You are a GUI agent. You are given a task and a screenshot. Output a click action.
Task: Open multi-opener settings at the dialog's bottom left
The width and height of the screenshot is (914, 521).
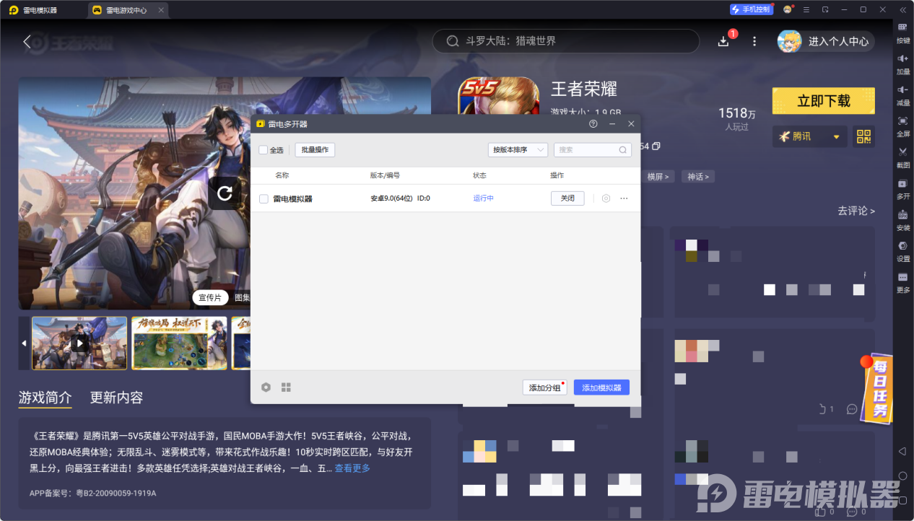pyautogui.click(x=266, y=388)
